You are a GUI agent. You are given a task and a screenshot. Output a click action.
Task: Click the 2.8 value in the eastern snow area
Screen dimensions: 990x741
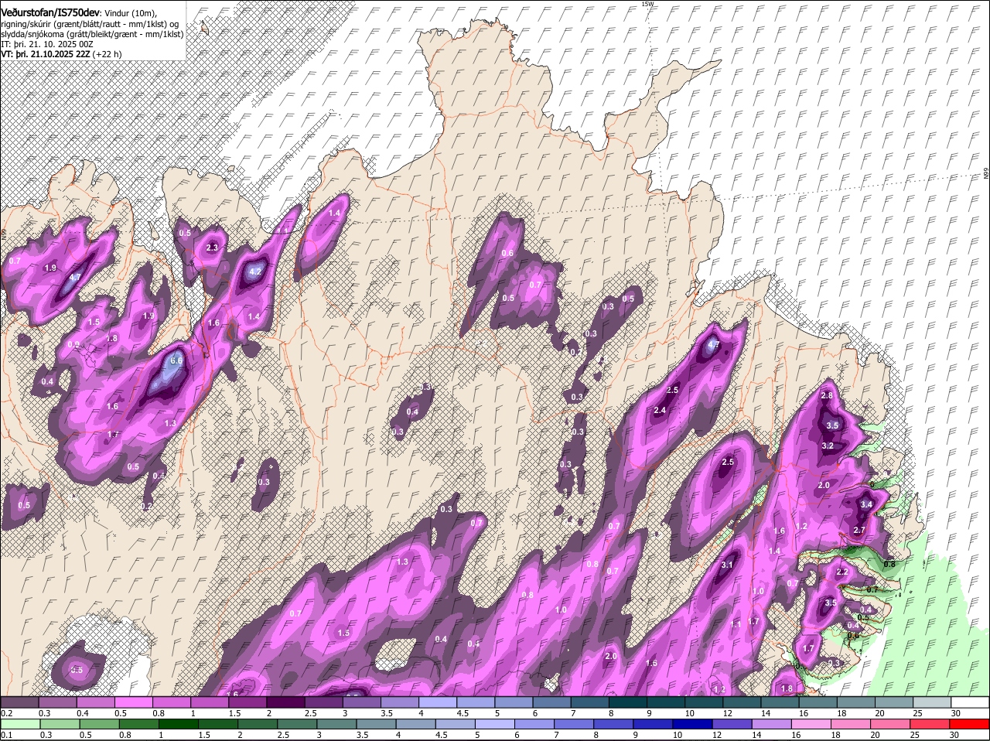[826, 395]
